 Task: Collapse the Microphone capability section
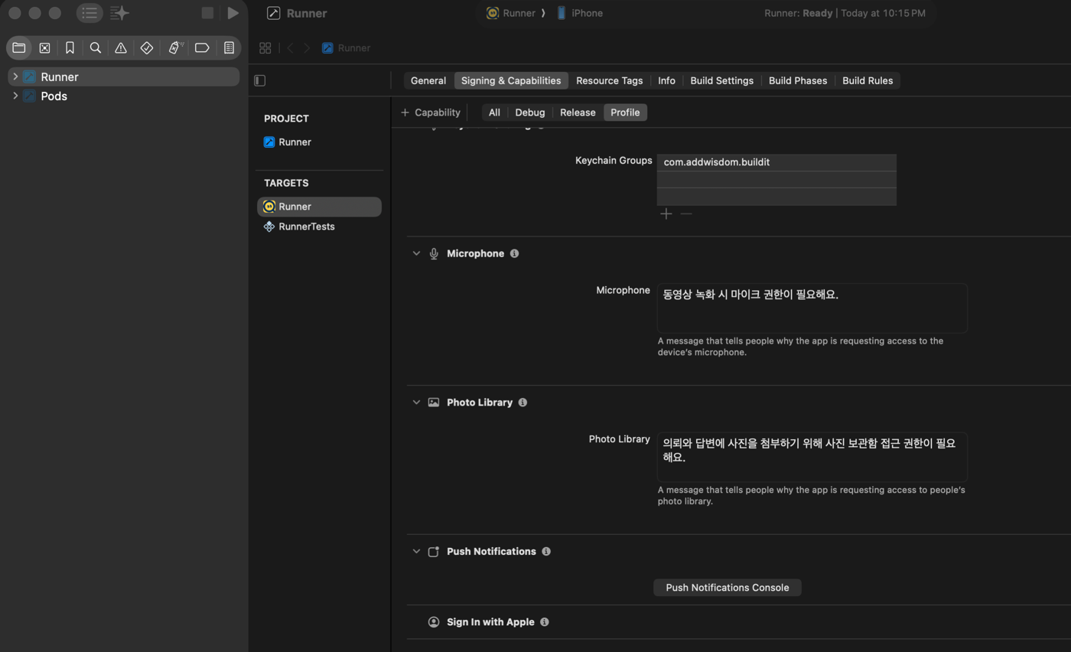pos(416,253)
